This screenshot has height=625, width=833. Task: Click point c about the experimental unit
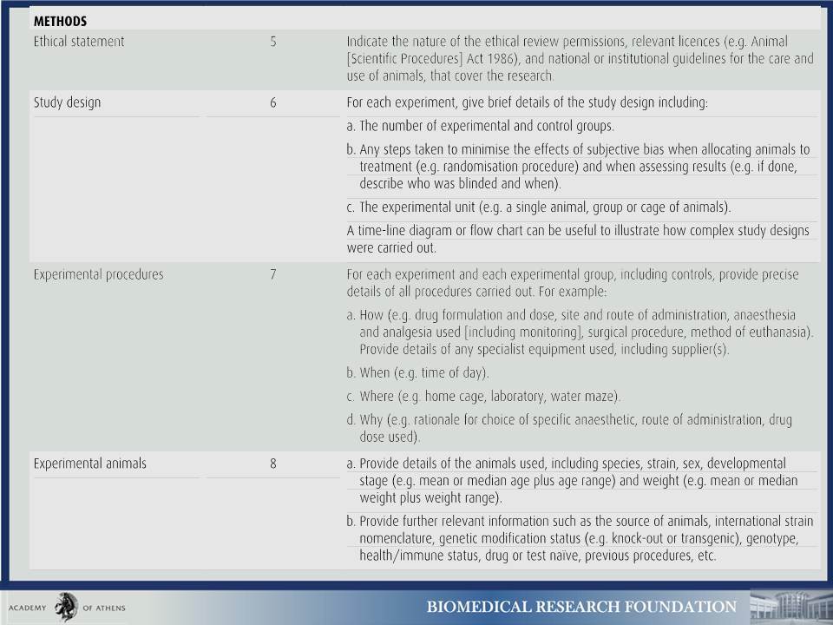pos(539,207)
